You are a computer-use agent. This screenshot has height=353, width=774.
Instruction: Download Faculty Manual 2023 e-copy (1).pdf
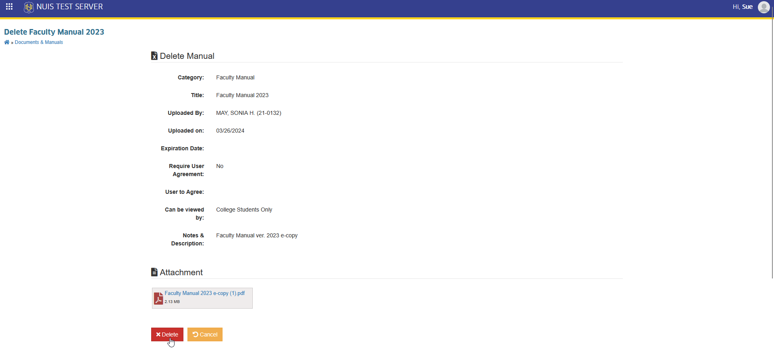pos(204,293)
